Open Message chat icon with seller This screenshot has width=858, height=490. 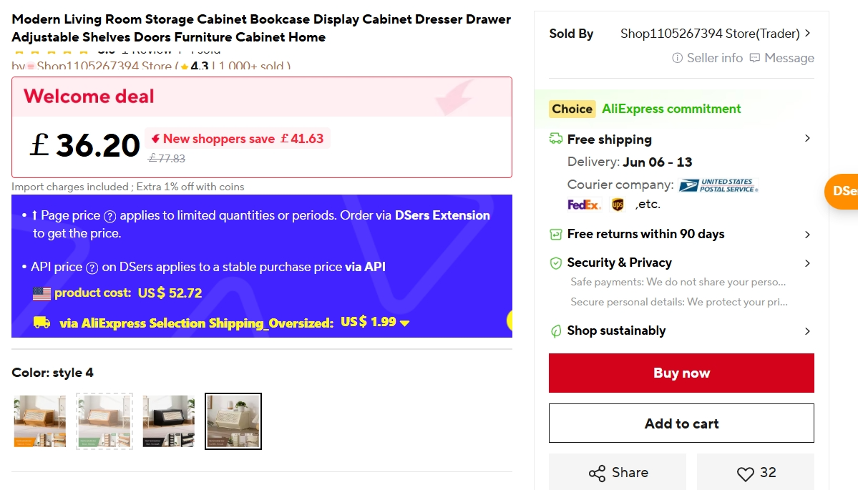point(754,58)
